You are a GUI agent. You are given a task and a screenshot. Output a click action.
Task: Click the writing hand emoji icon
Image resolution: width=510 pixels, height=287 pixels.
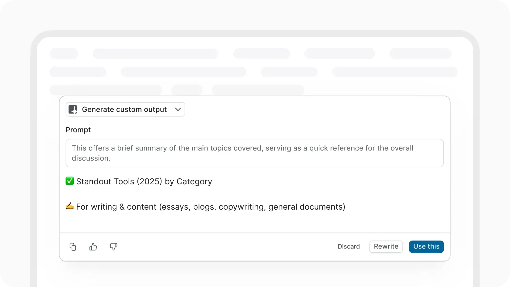pos(70,206)
